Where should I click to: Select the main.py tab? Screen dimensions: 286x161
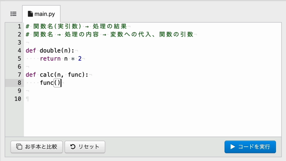point(42,14)
